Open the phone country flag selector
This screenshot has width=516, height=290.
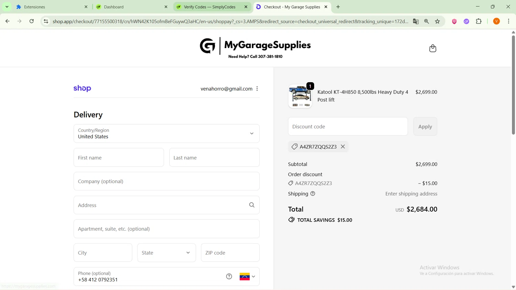[x=247, y=277]
